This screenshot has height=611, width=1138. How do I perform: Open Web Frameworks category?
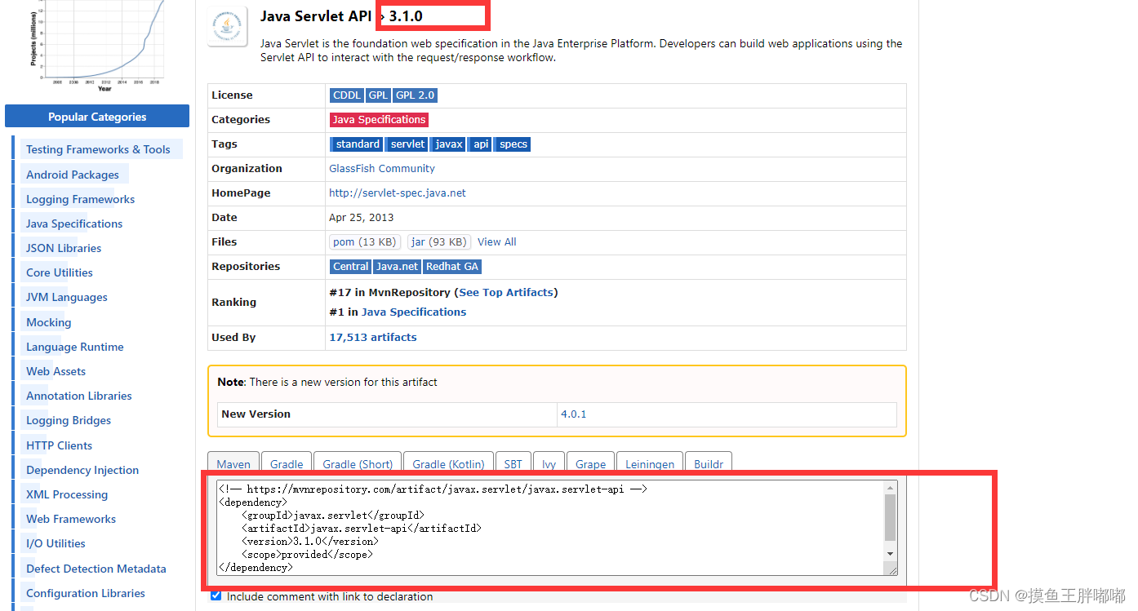pos(71,519)
